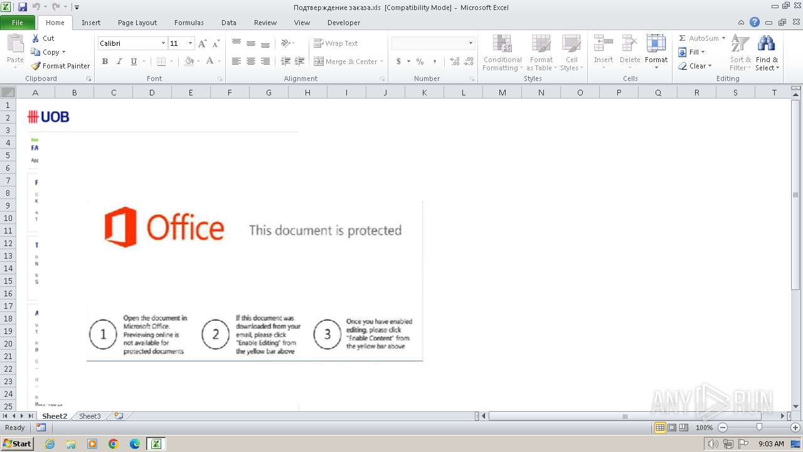Open the number format combo box
The height and width of the screenshot is (452, 803).
(x=433, y=43)
